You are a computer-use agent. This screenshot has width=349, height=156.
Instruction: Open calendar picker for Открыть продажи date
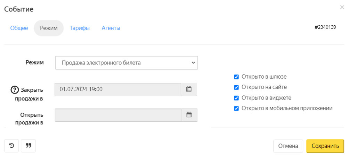189,115
